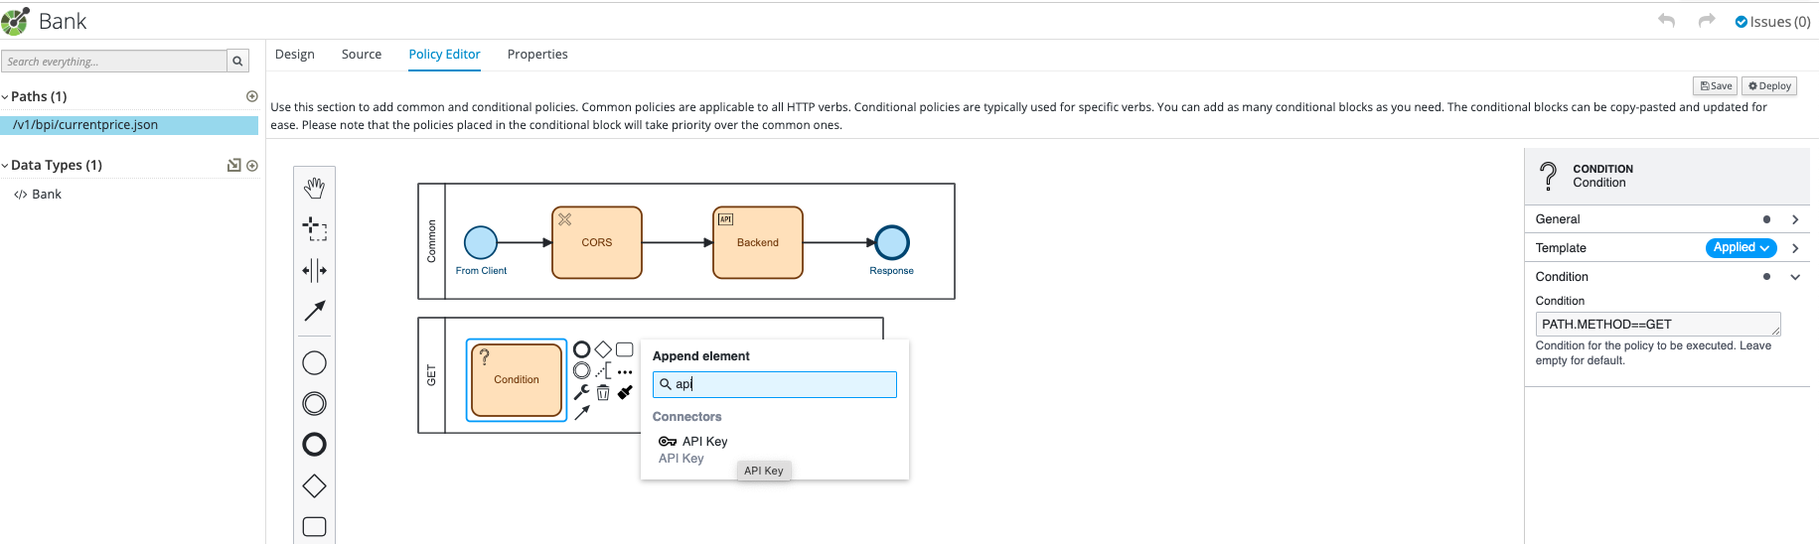Click the connect arrow in context pad

582,412
